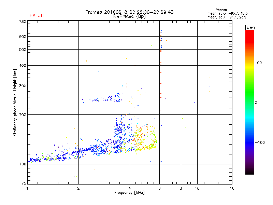Click the '75' y-axis label
The height and width of the screenshot is (205, 273).
click(x=24, y=183)
